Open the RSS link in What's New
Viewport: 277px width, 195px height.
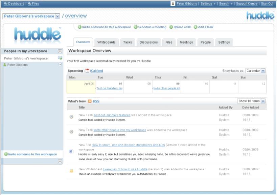[x=96, y=101]
